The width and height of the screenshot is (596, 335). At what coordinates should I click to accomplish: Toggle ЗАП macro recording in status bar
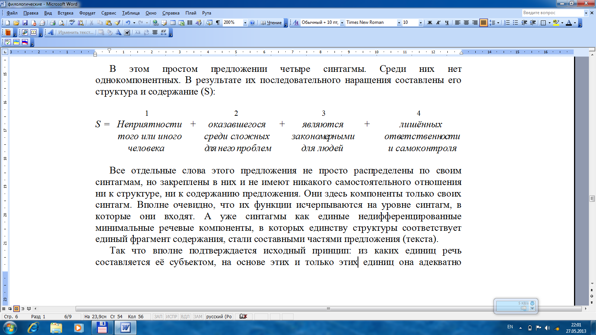158,317
